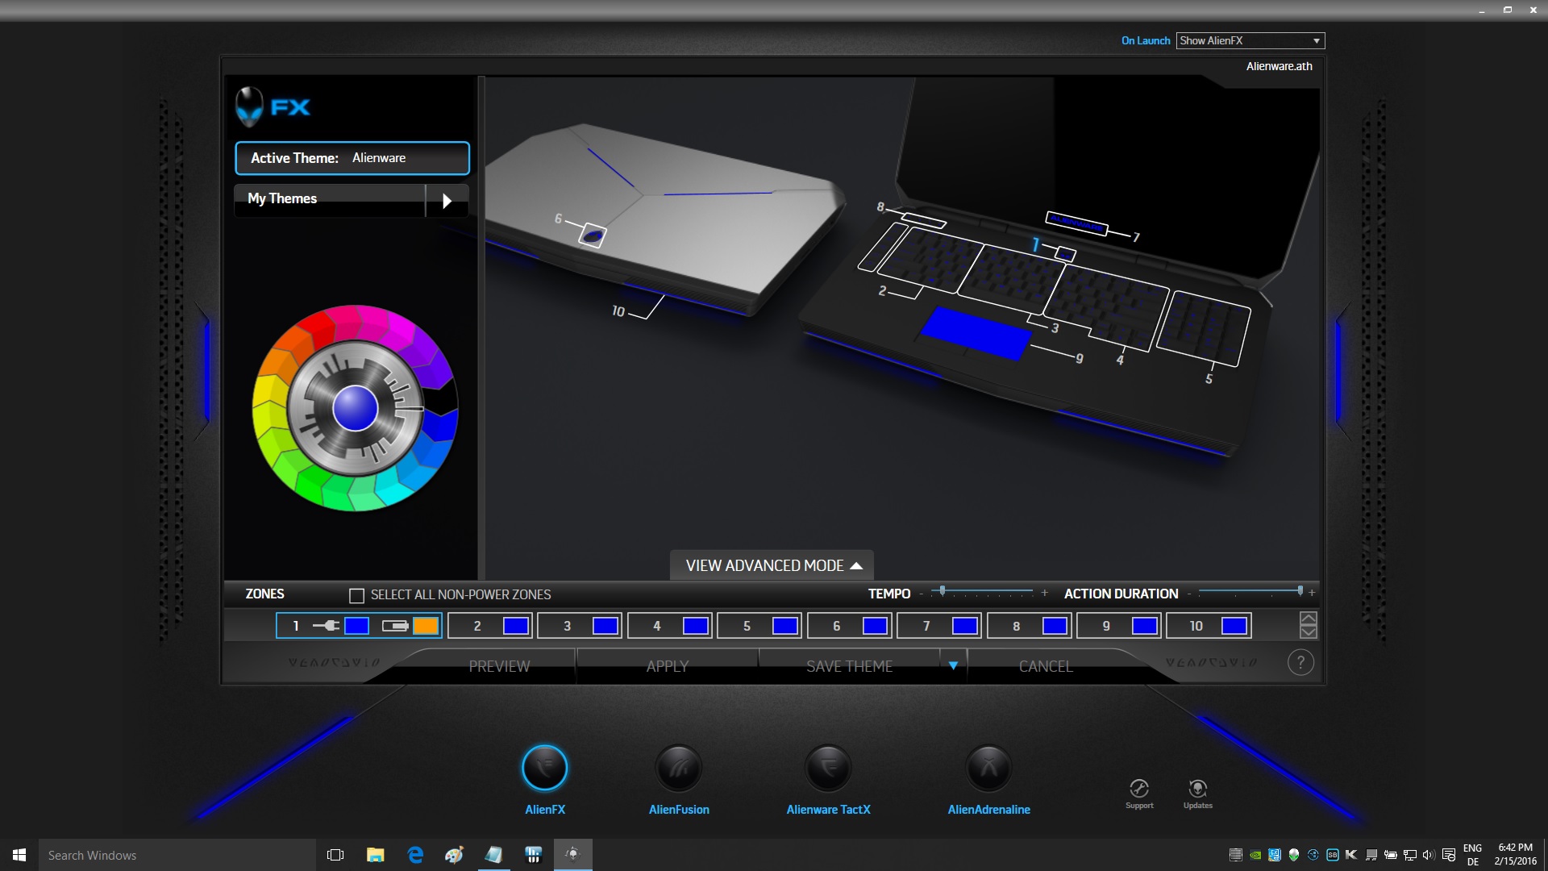Screen dimensions: 1548x871
Task: Click zone 8 blue color swatch
Action: tap(1055, 626)
